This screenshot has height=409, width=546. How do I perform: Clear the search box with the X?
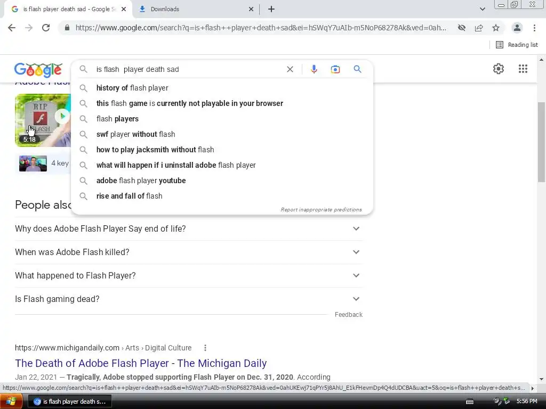tap(290, 69)
